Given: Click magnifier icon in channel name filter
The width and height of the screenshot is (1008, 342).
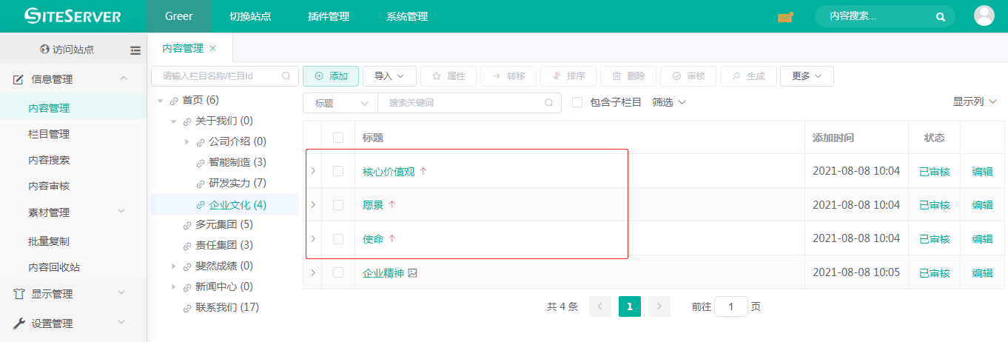Looking at the screenshot, I should tap(286, 76).
